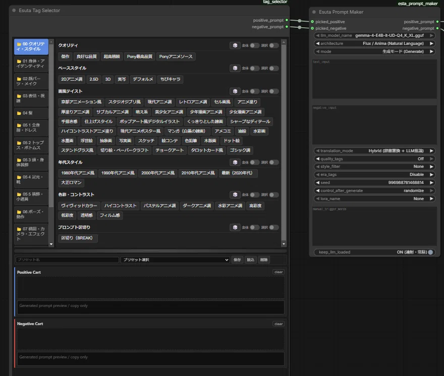
Task: Click the プリセット名 input field
Action: [x=68, y=260]
